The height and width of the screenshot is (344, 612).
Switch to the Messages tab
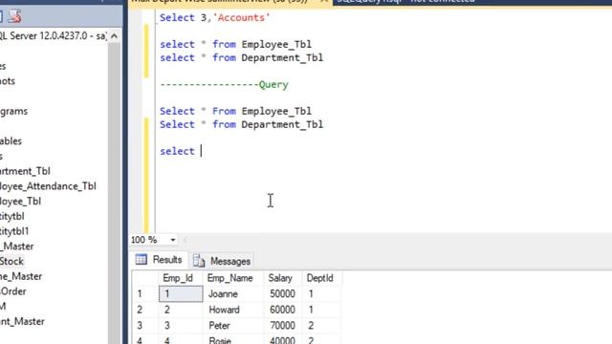[222, 261]
